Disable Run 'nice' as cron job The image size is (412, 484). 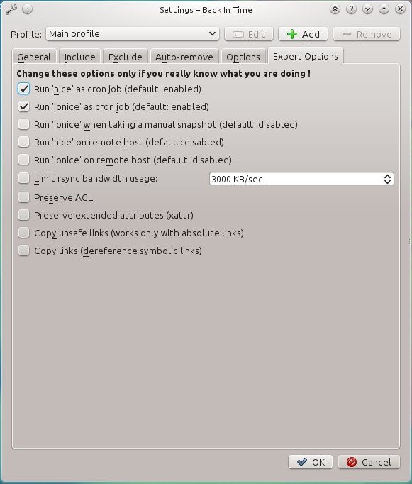coord(23,89)
